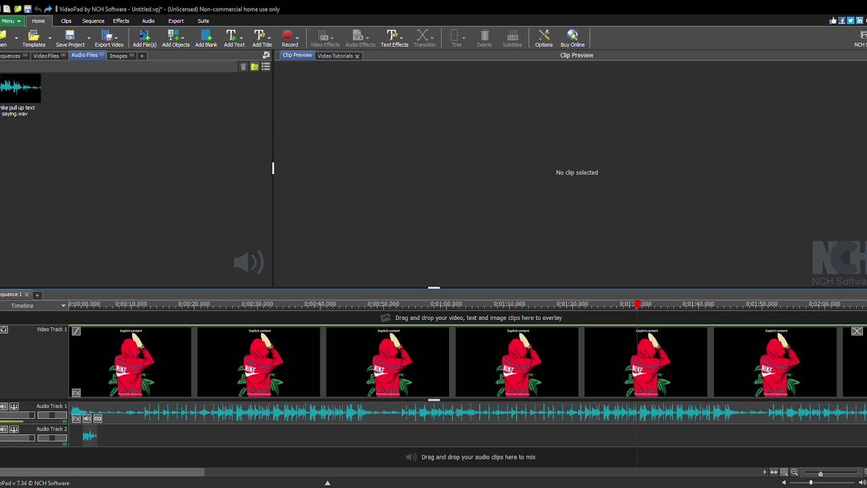This screenshot has width=867, height=488.
Task: Click the redo arrow in title bar
Action: click(x=48, y=9)
